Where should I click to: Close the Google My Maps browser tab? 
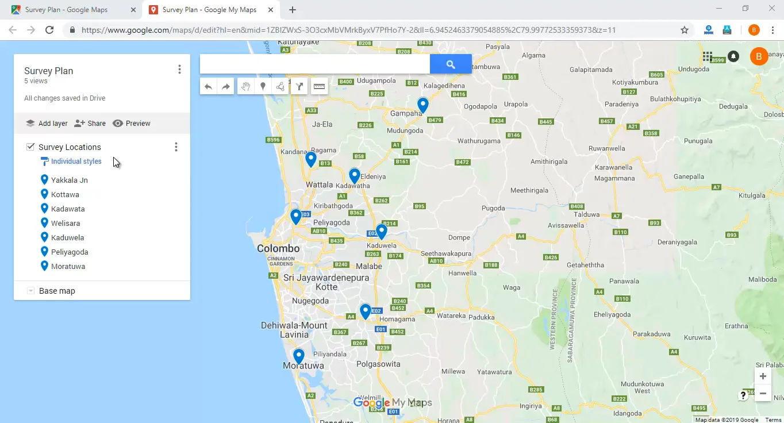coord(271,10)
